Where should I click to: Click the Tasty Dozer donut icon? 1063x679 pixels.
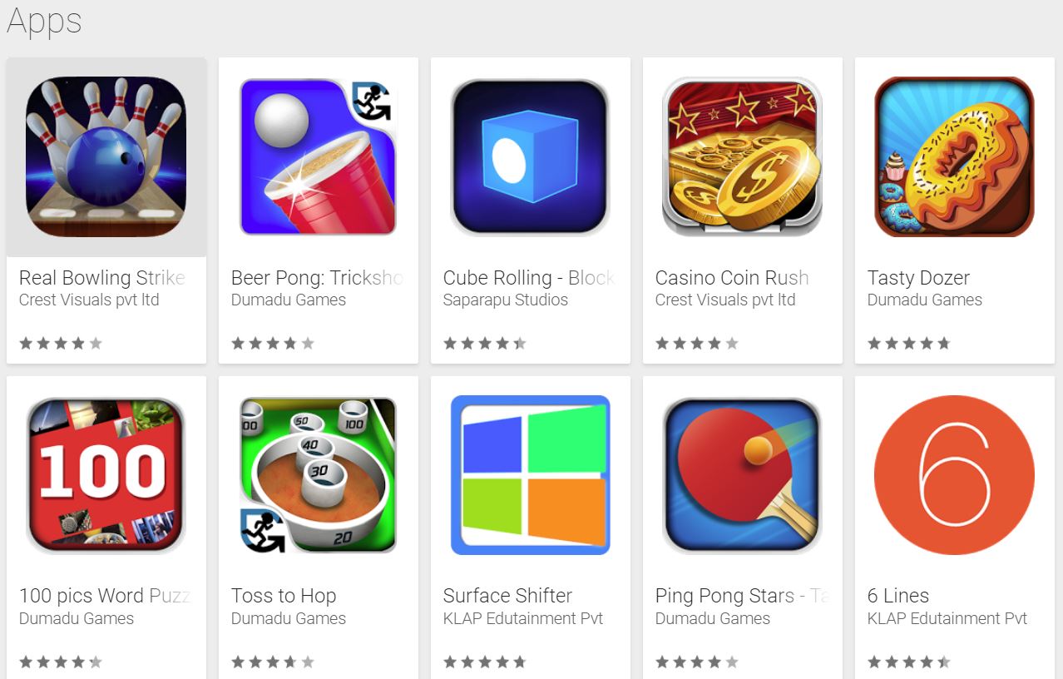[x=955, y=157]
